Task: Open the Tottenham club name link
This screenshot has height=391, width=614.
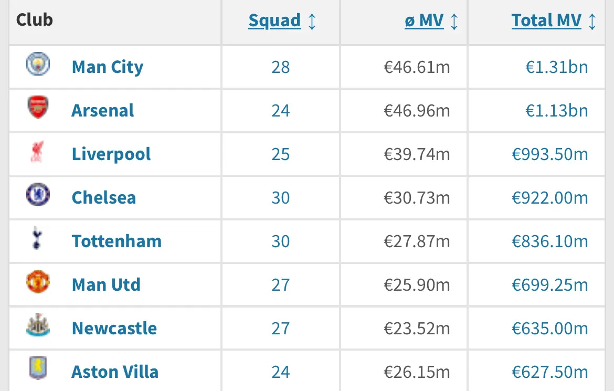Action: tap(117, 241)
